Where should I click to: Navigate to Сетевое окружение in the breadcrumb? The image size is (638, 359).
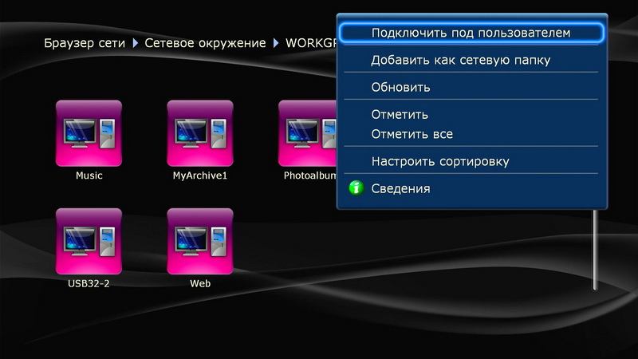(206, 42)
